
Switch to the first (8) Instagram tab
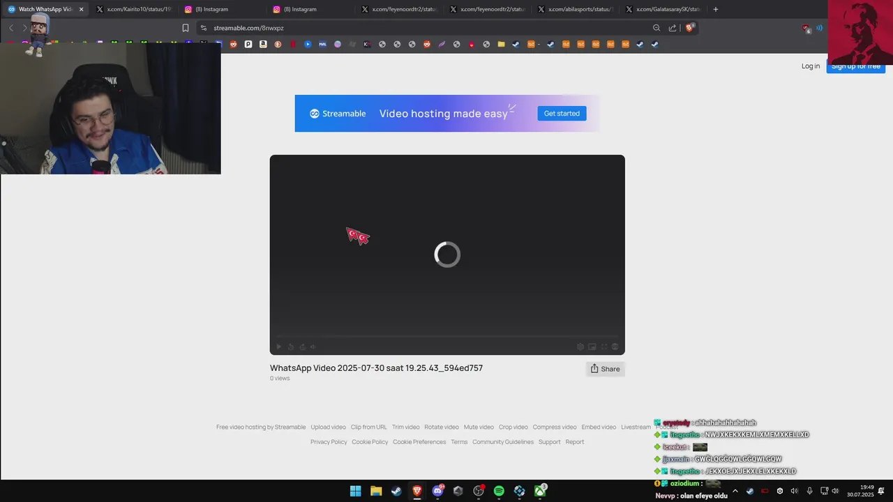click(221, 9)
